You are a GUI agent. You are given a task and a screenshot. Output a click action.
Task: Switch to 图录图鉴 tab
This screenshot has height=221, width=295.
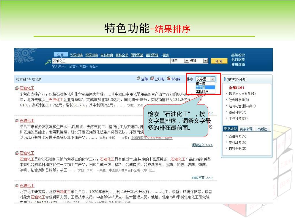137,55
